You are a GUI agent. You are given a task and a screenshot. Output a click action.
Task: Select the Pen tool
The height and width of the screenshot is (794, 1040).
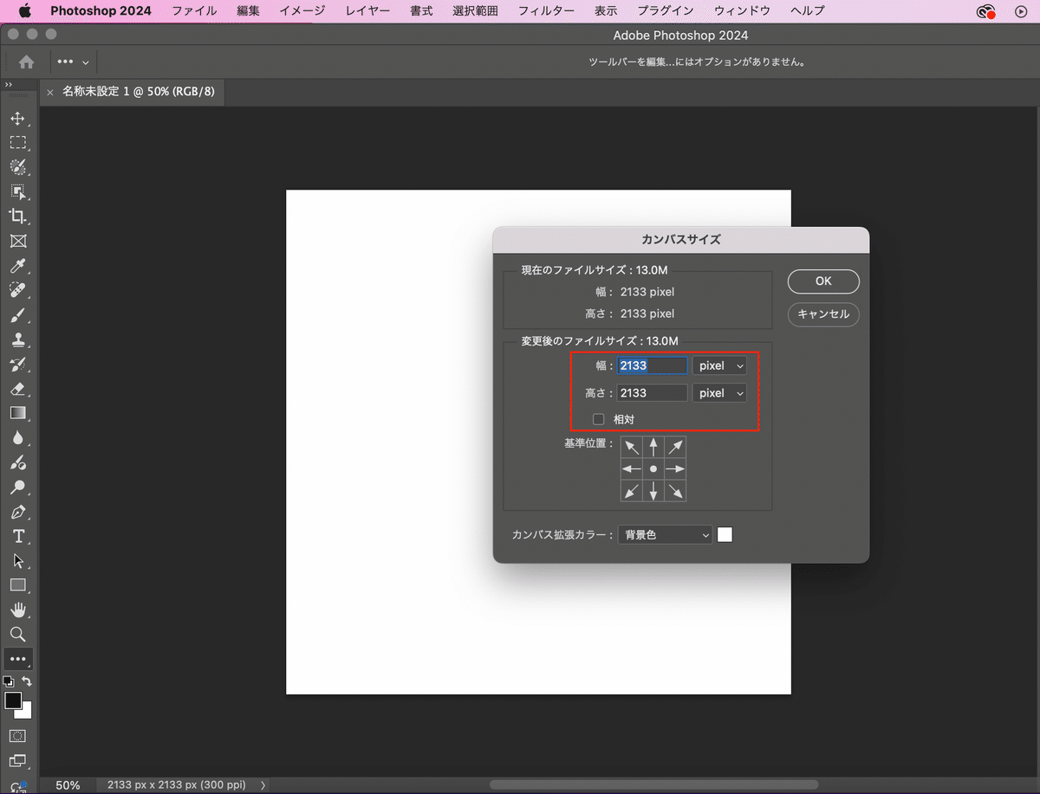pyautogui.click(x=18, y=511)
